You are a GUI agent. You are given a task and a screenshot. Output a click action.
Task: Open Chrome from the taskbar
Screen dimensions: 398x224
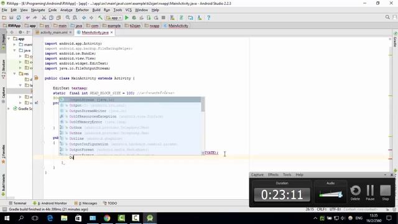107,218
